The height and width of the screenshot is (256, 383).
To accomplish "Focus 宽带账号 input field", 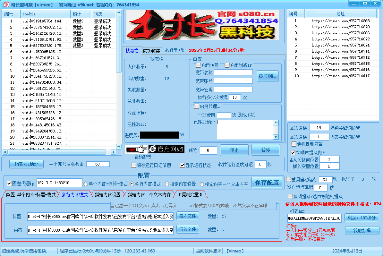I will (233, 81).
